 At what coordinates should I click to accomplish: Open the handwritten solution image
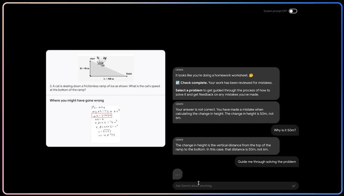[106, 124]
